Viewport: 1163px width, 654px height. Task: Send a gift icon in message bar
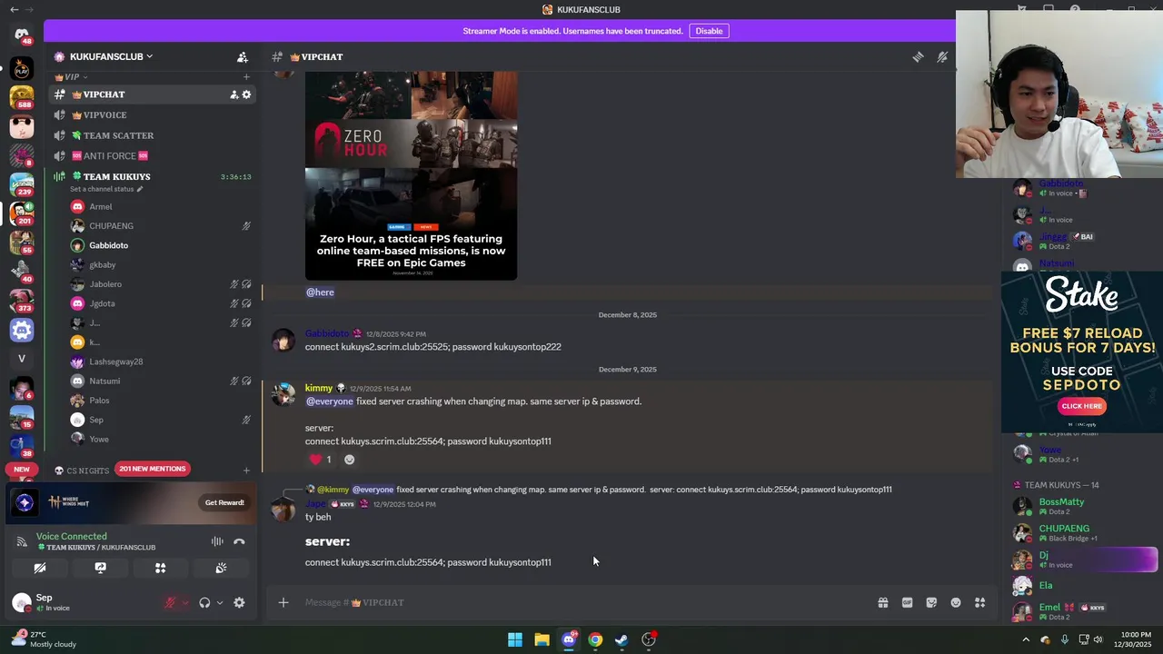point(882,602)
